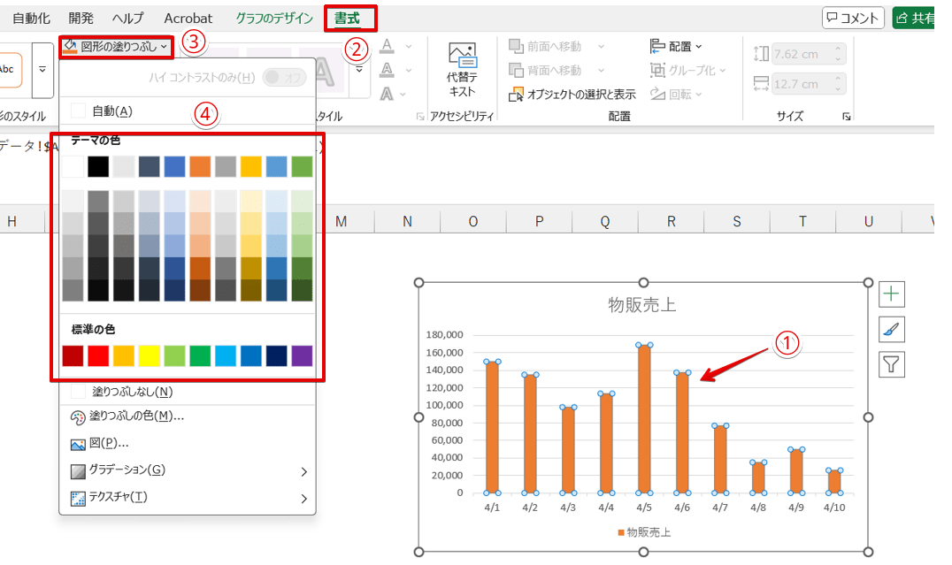Image resolution: width=952 pixels, height=565 pixels.
Task: Click the Chart Elements plus icon
Action: [x=892, y=295]
